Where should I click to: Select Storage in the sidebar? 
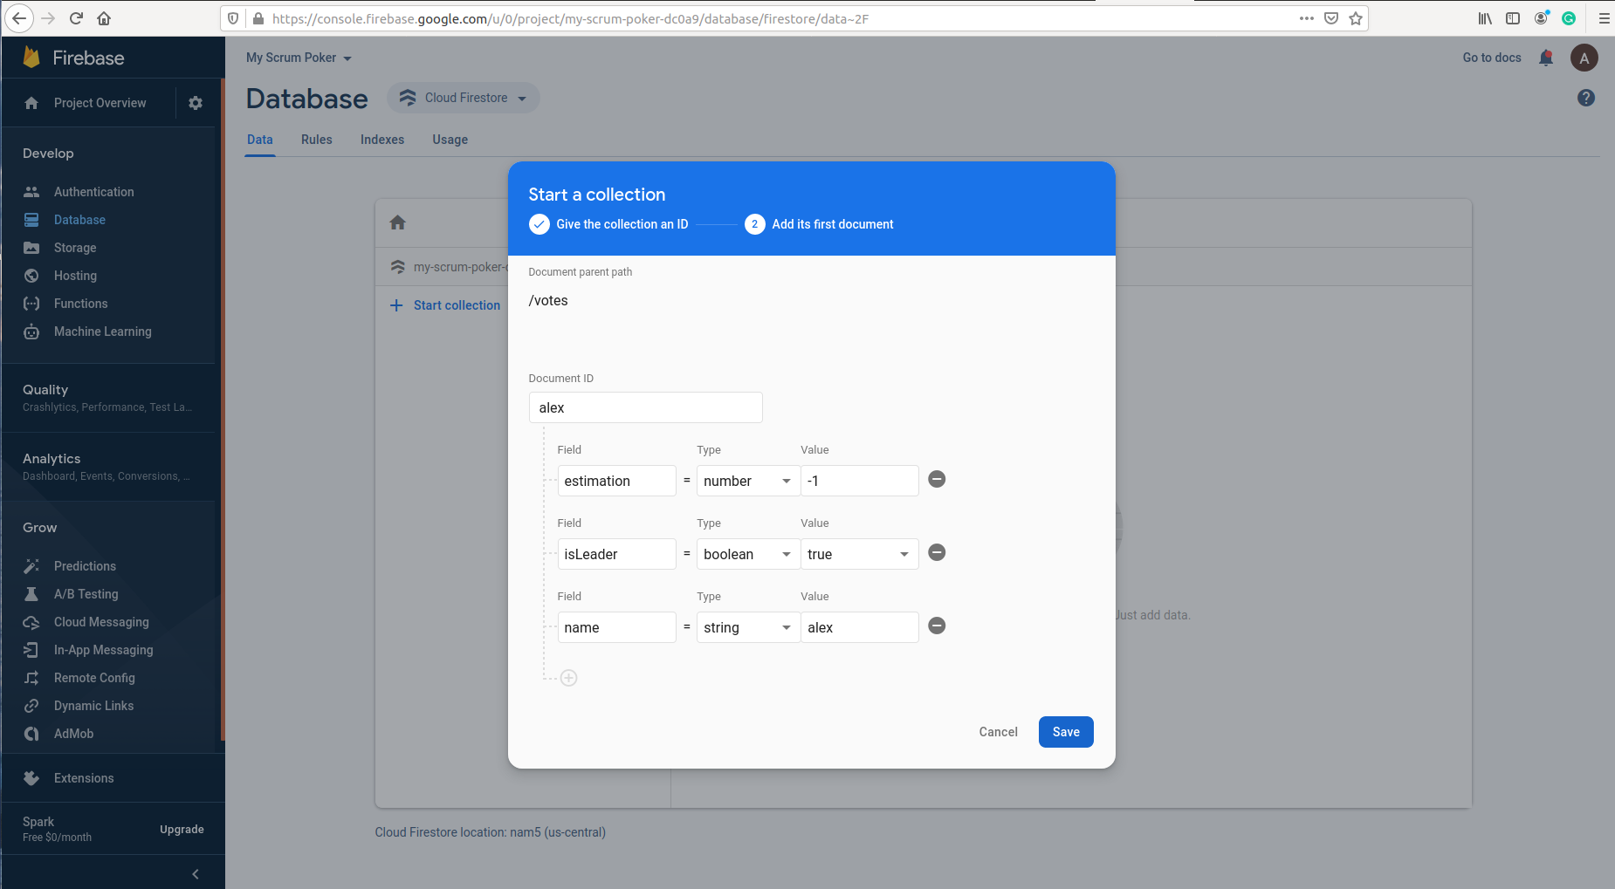click(x=73, y=247)
